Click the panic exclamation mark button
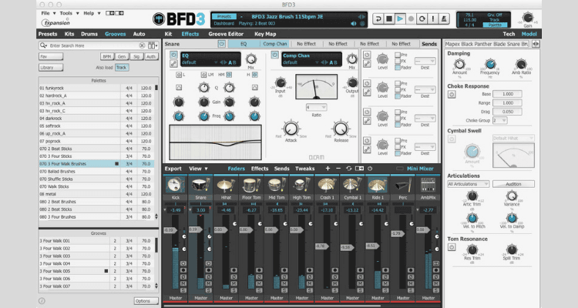 [x=433, y=18]
